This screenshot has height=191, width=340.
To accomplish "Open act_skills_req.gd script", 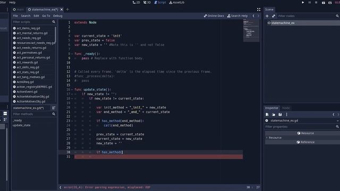I will pos(28,67).
